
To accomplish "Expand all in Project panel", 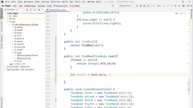I will pos(31,10).
